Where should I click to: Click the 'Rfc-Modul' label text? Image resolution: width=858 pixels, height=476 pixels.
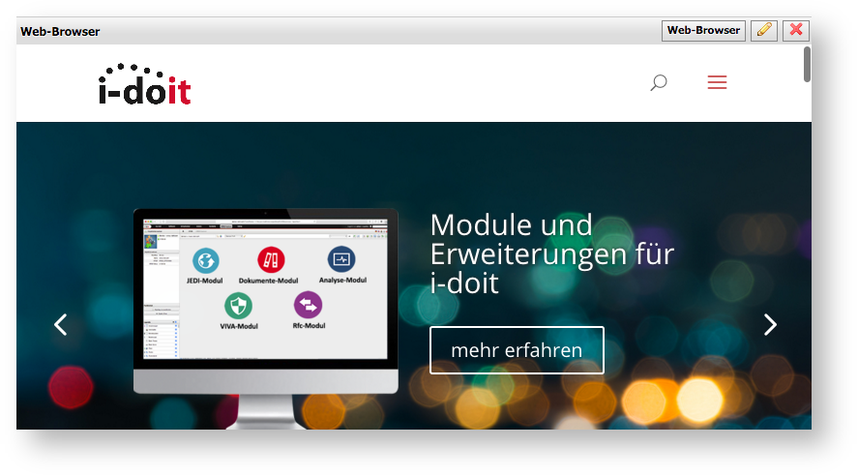coord(309,325)
